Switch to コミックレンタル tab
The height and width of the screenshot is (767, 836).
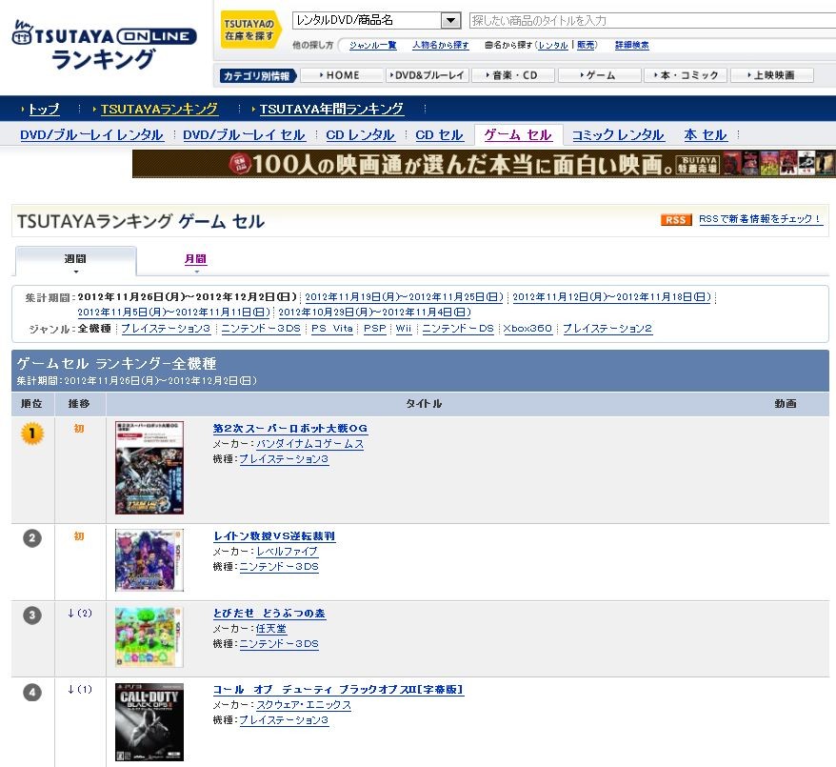(618, 135)
